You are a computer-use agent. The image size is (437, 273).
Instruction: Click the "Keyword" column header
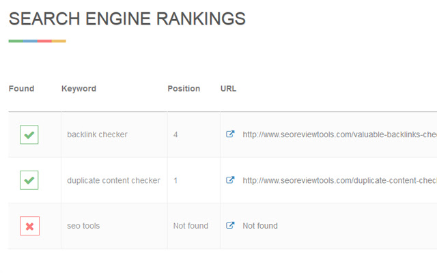[x=79, y=89]
